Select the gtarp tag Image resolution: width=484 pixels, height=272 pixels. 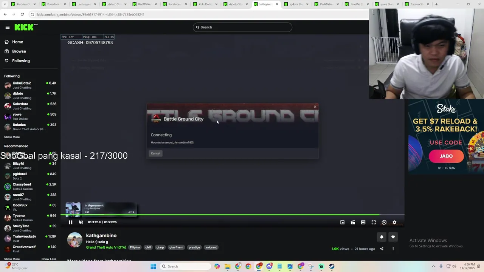tap(160, 247)
